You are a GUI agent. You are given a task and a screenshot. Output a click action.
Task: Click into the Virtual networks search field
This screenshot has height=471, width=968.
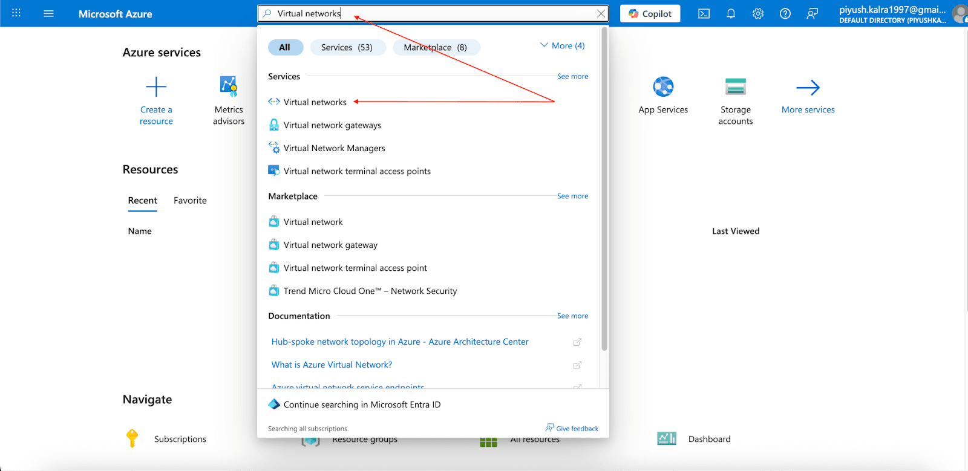coord(433,13)
